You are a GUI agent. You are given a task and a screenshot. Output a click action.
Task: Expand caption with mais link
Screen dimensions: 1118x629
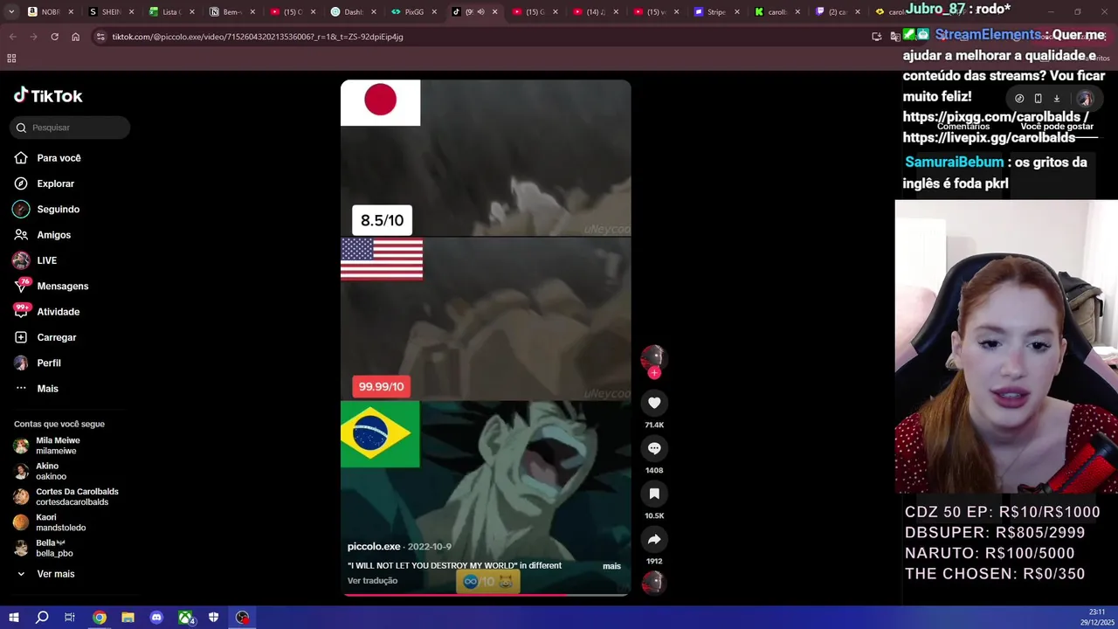tap(611, 566)
